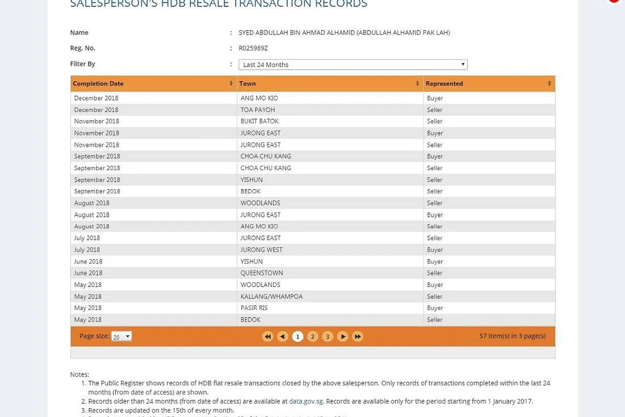The image size is (625, 417).
Task: Click the Town column header
Action: [x=248, y=83]
